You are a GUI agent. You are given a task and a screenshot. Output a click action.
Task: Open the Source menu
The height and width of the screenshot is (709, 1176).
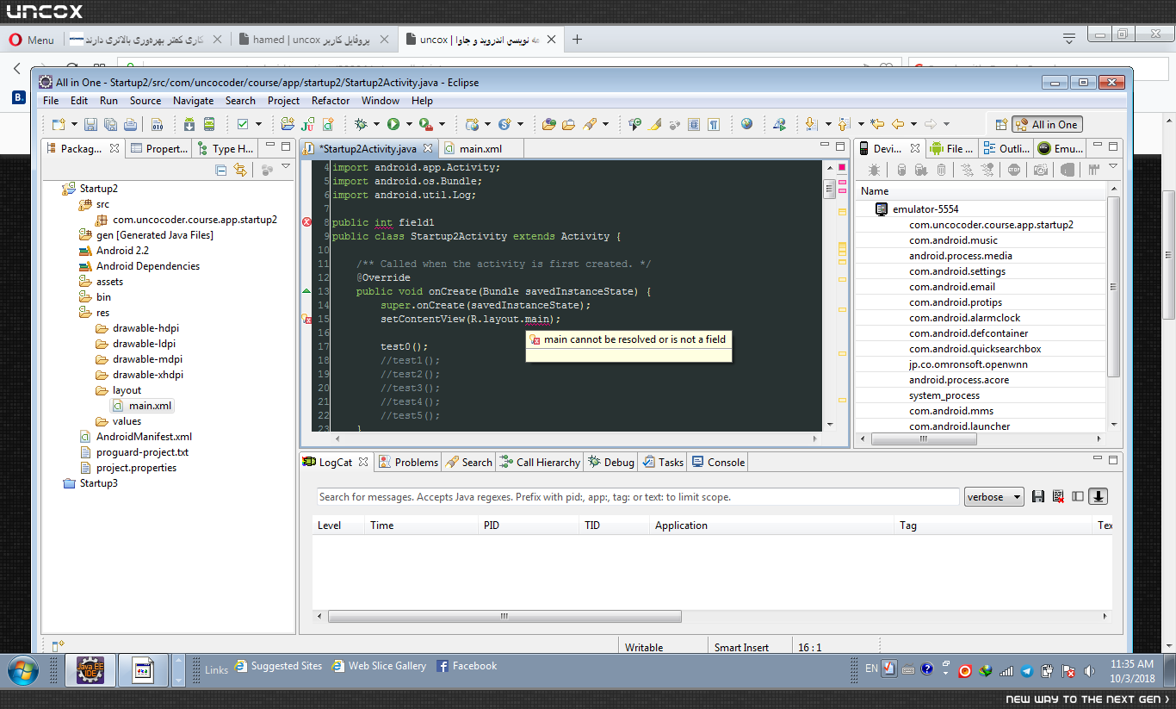pos(145,100)
